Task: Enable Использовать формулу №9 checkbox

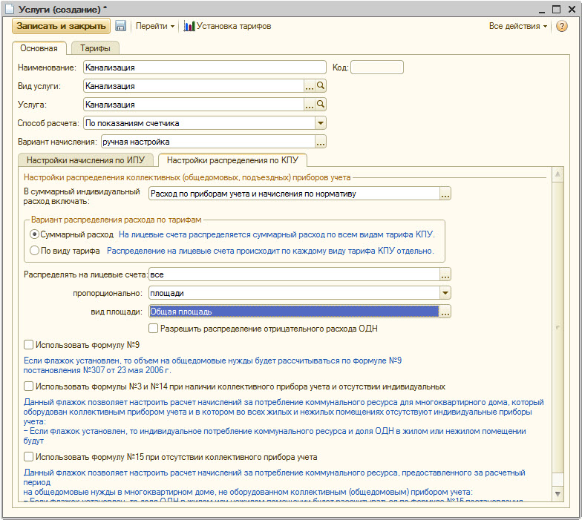Action: [x=29, y=345]
